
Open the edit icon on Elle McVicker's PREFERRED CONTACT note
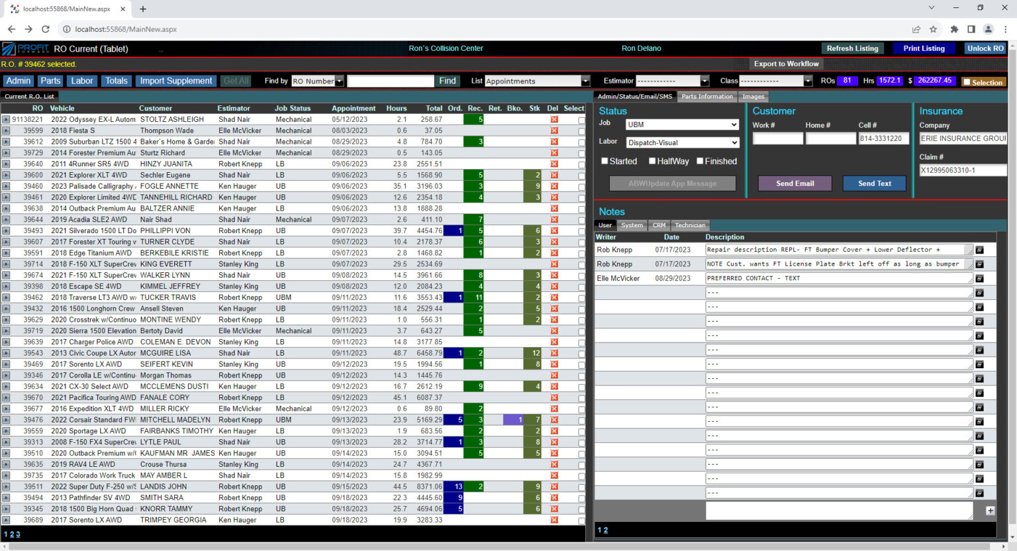[x=980, y=278]
